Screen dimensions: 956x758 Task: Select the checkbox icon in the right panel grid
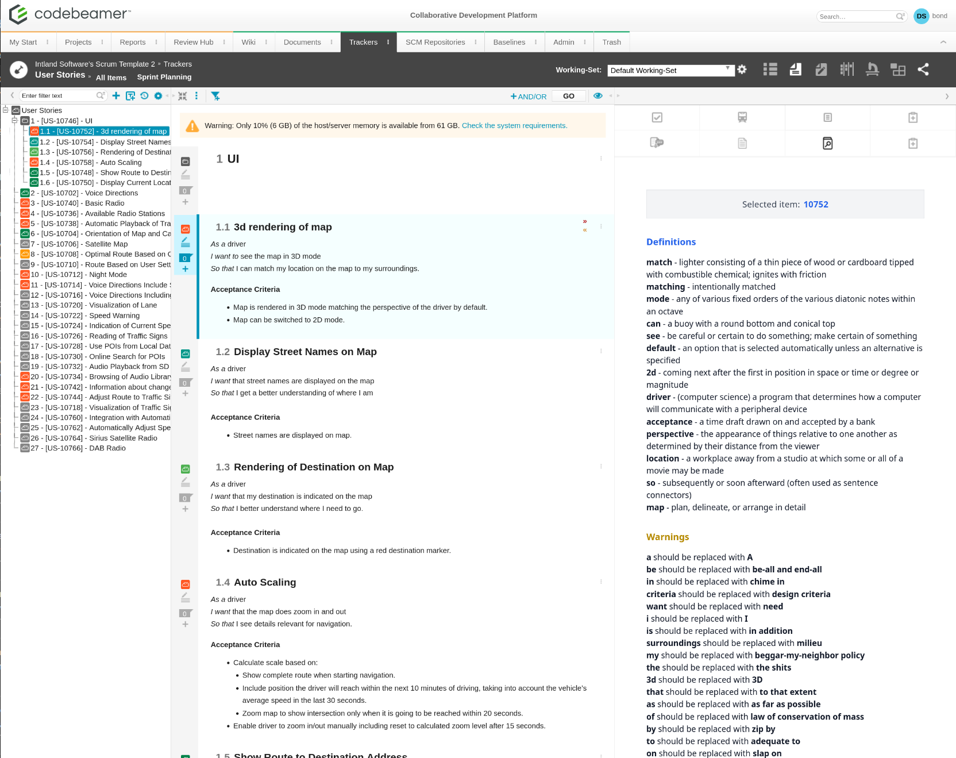(657, 117)
